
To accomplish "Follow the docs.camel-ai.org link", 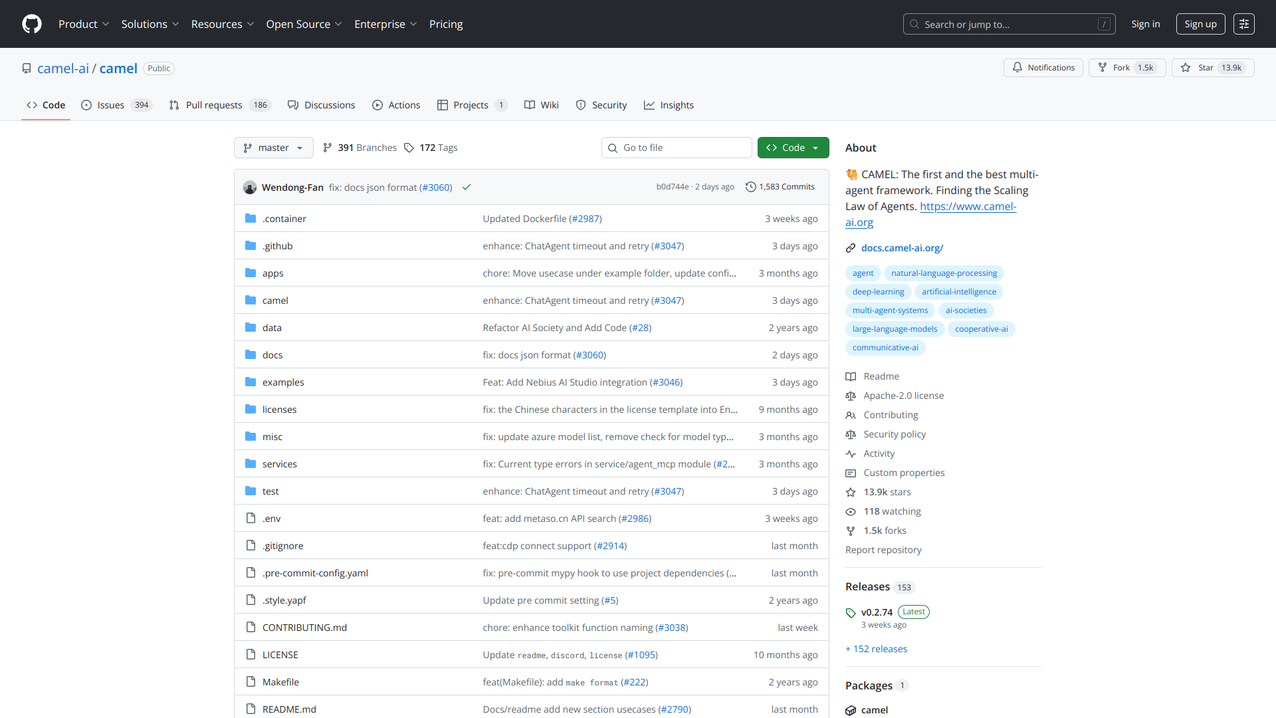I will [x=902, y=248].
